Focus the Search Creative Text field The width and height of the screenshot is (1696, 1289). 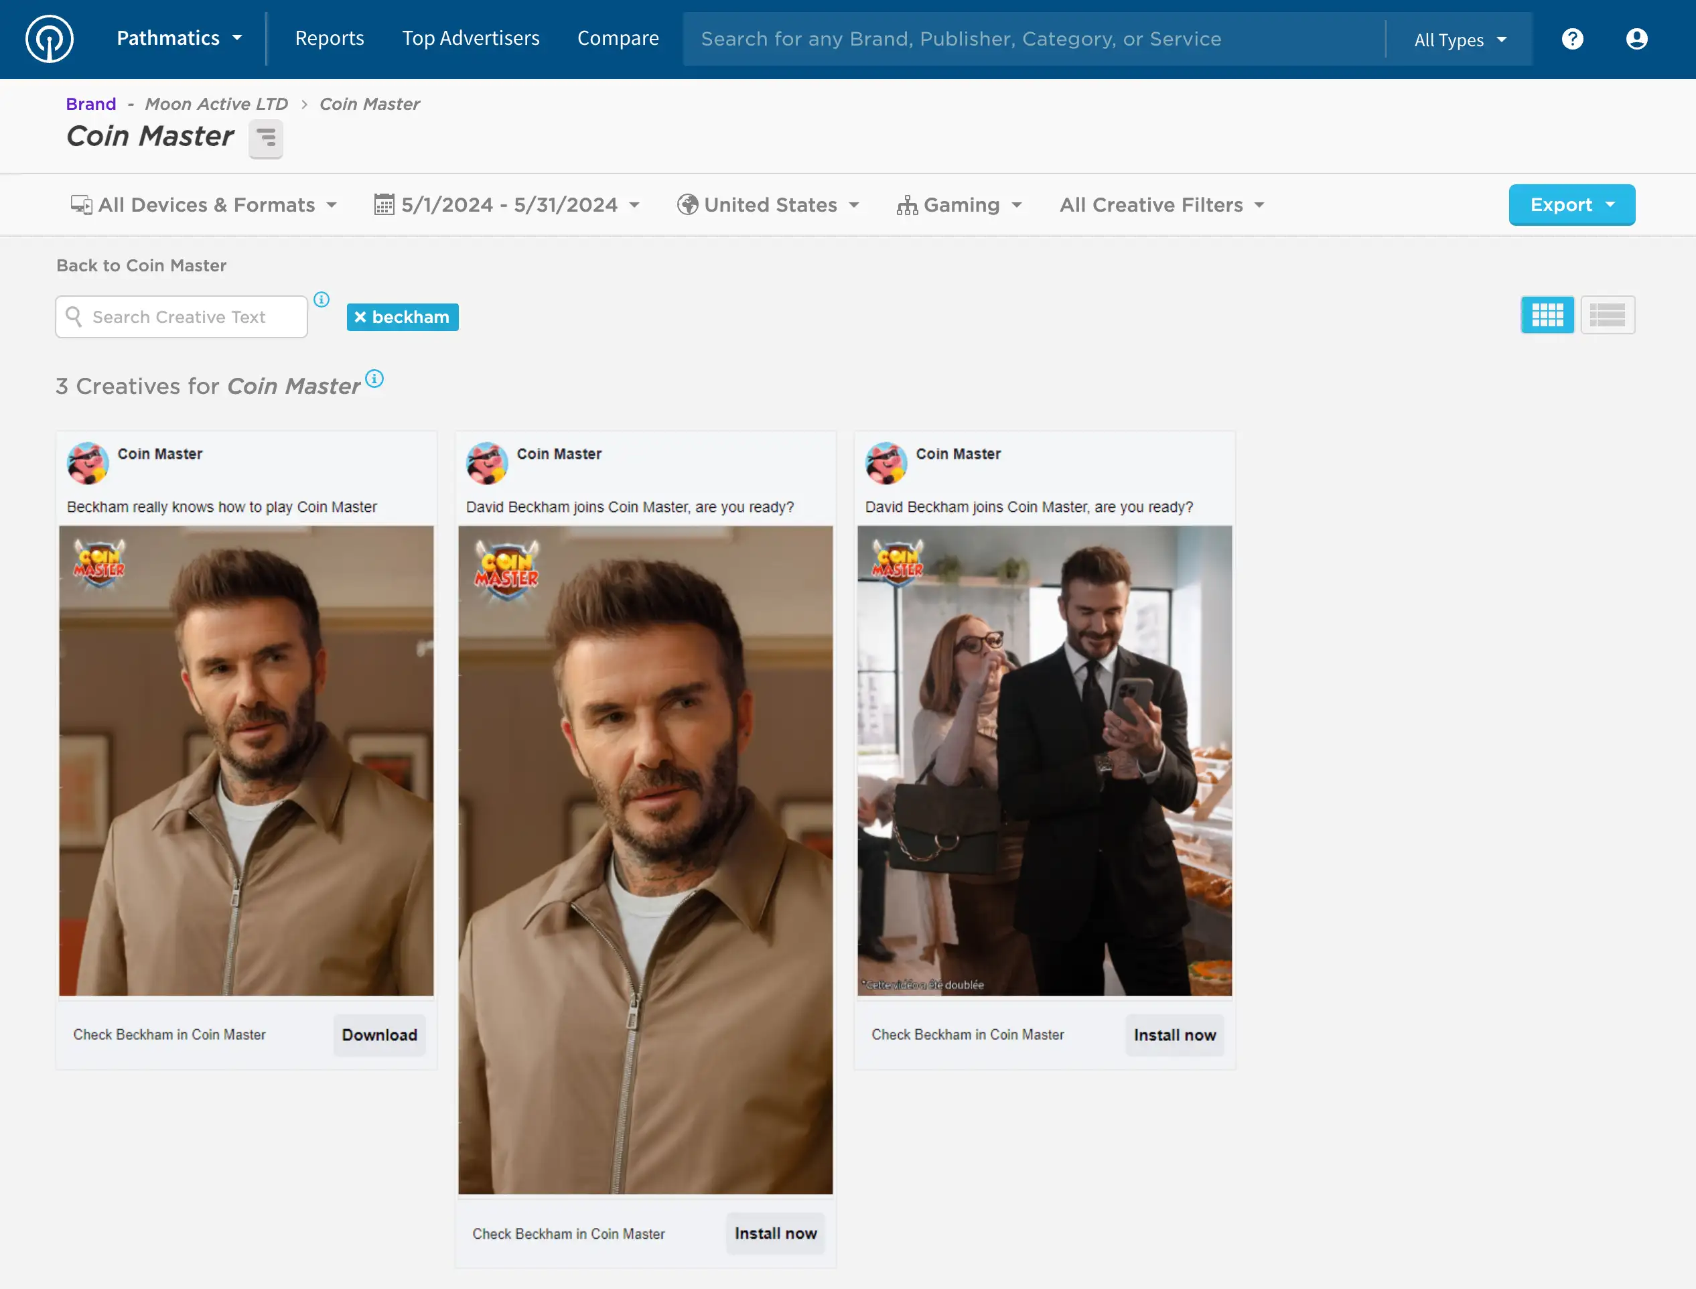click(182, 317)
